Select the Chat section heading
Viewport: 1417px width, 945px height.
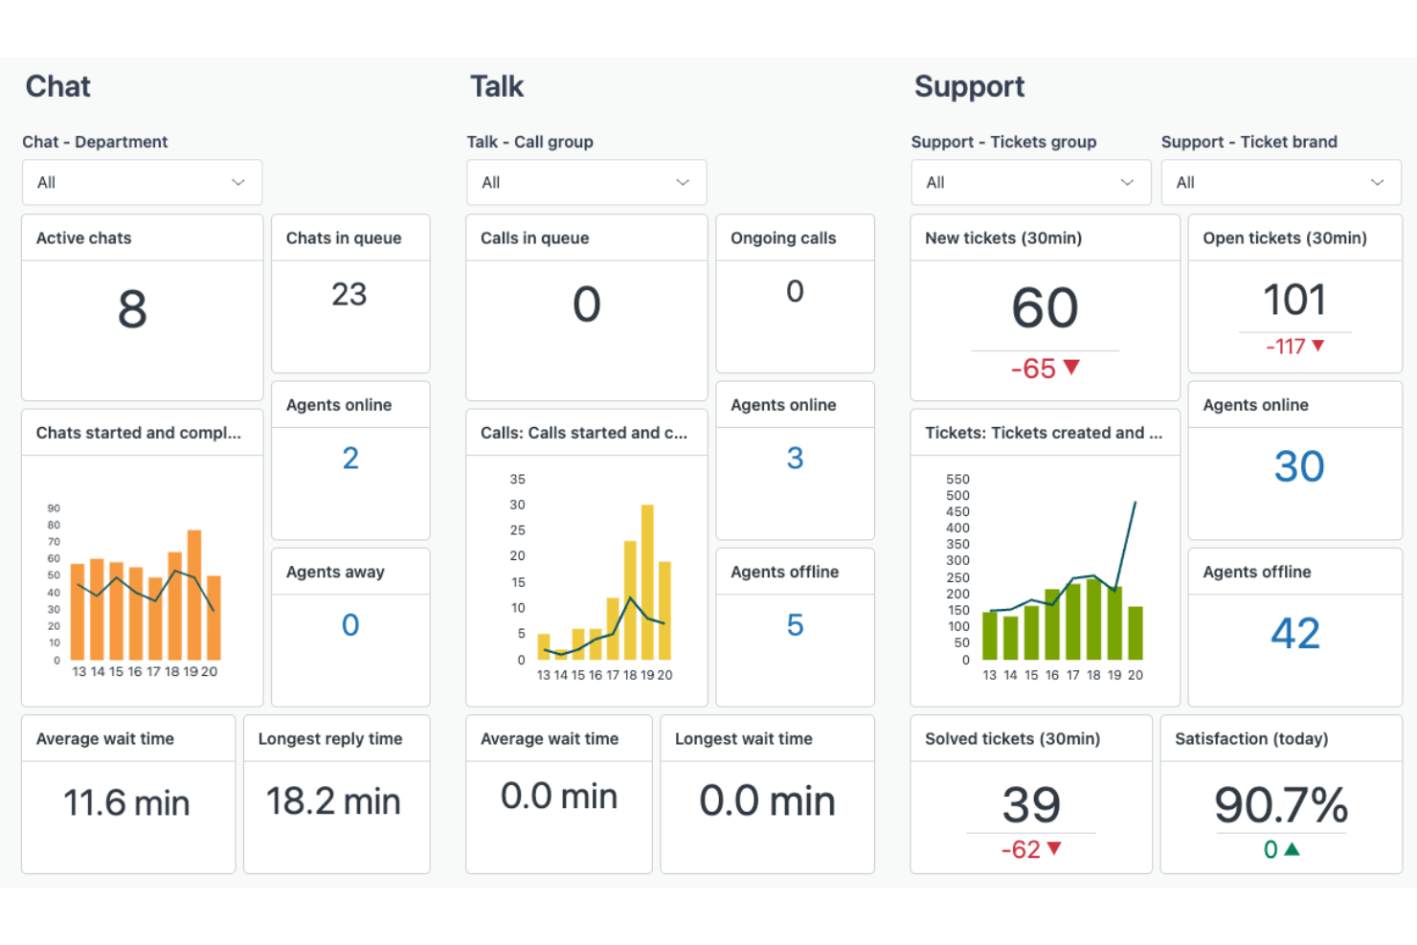pyautogui.click(x=57, y=86)
